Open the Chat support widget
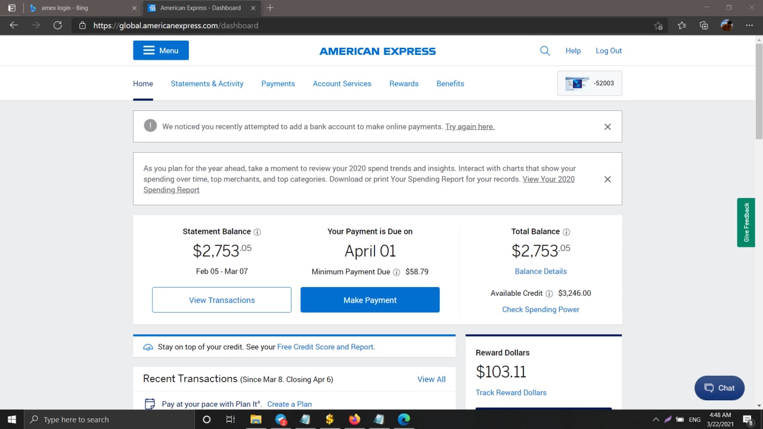The image size is (763, 429). pos(719,388)
